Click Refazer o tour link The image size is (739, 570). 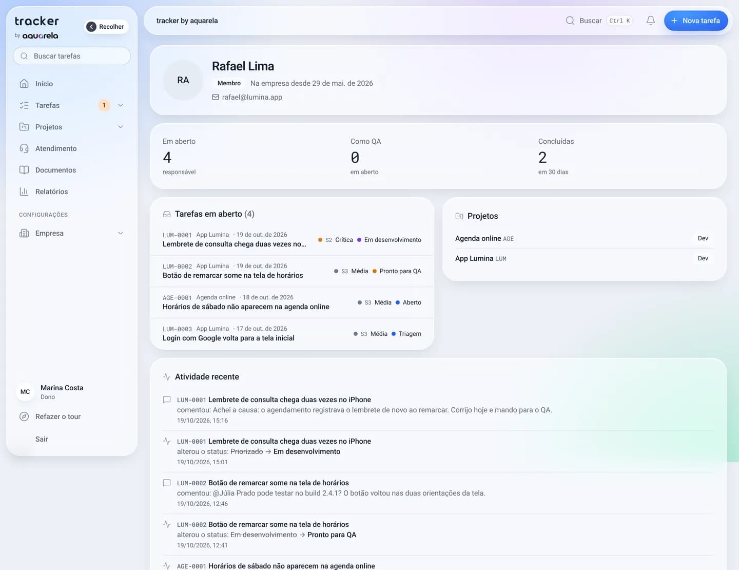pyautogui.click(x=58, y=416)
